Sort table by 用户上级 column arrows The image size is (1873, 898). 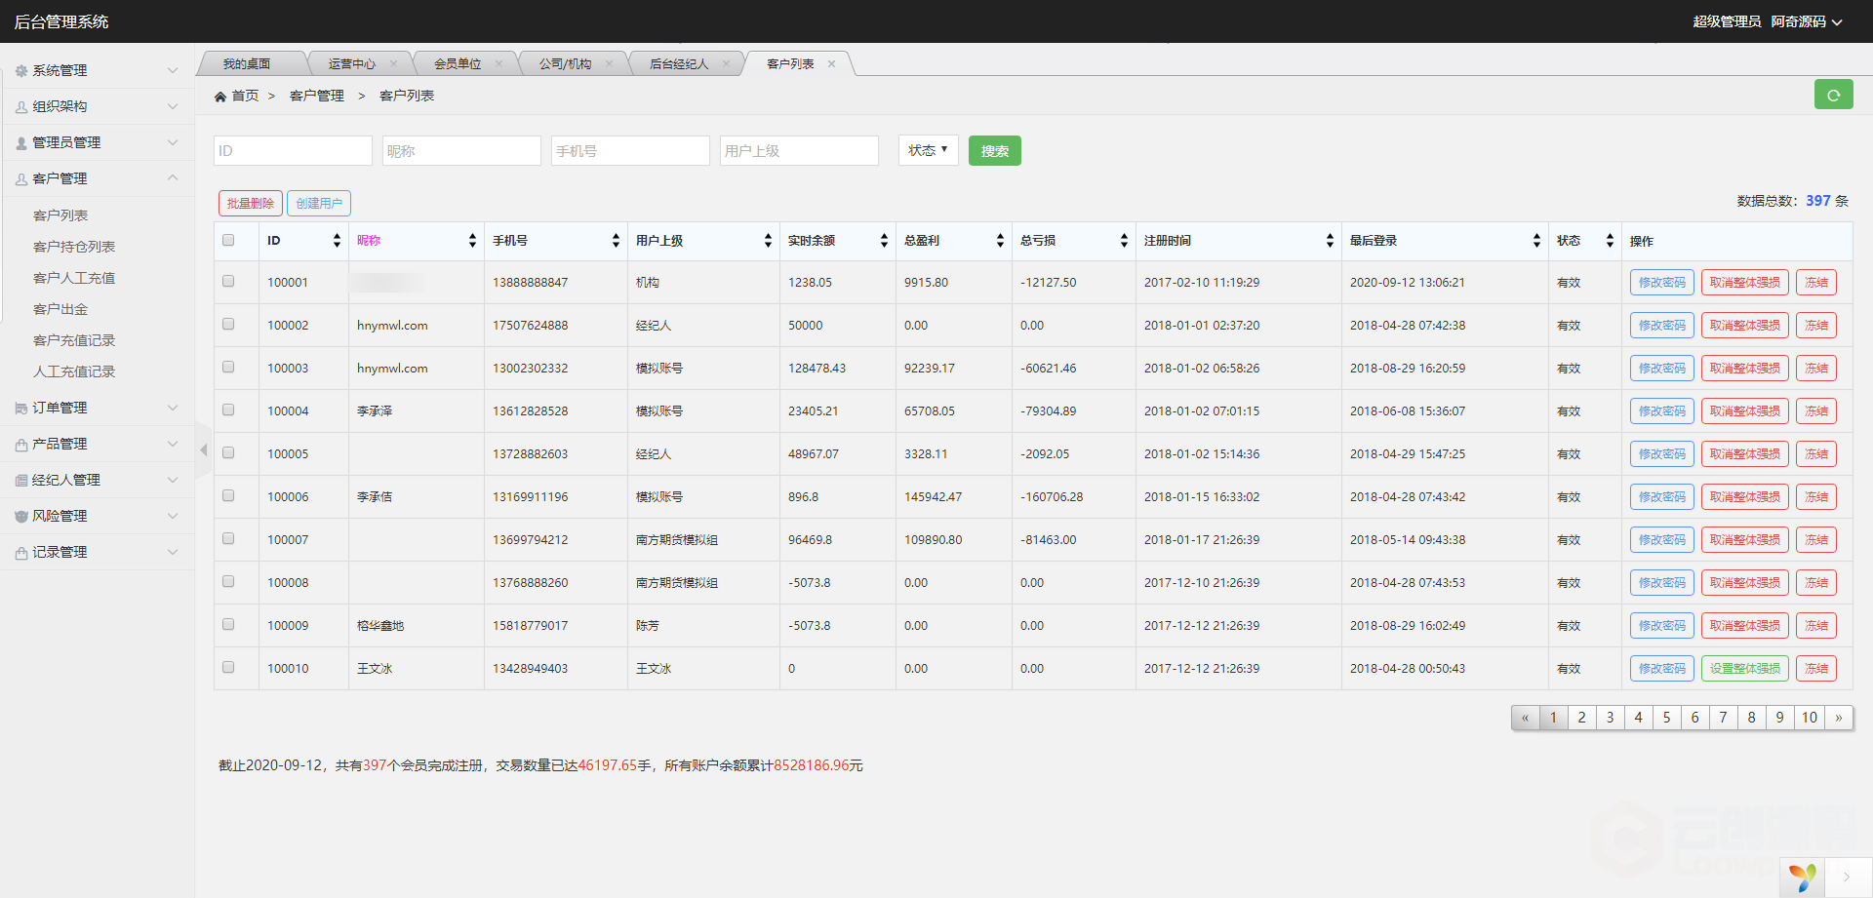click(x=768, y=241)
